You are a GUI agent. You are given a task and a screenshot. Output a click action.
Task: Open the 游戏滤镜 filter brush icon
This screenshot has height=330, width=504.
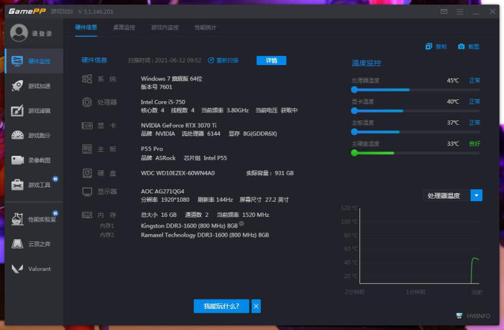[x=17, y=110]
